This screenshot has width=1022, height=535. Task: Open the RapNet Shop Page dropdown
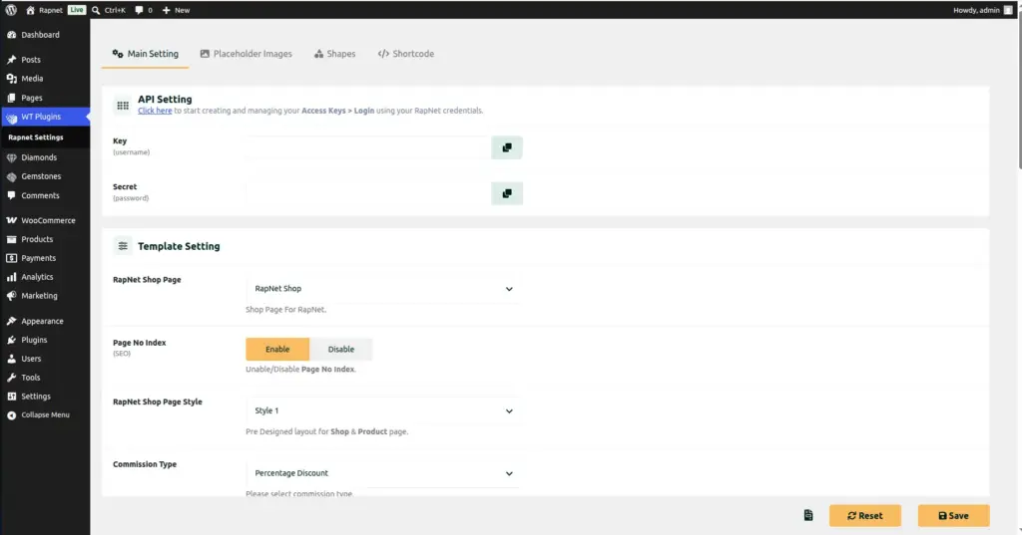pos(383,288)
